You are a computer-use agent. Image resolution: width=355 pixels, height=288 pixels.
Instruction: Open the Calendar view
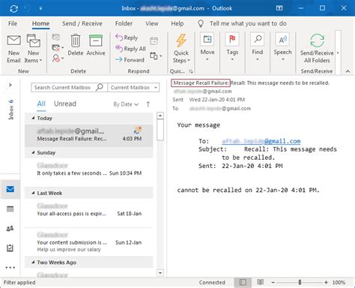point(10,209)
